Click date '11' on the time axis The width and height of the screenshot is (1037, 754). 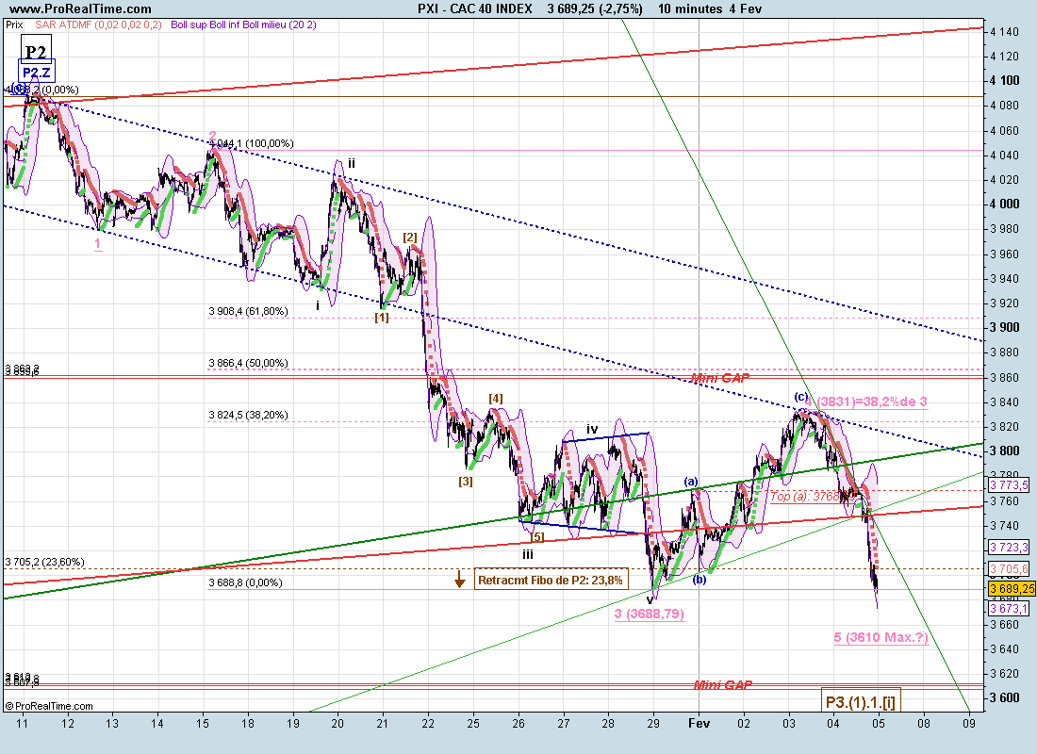click(x=22, y=724)
